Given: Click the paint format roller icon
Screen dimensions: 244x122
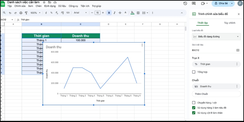Looking at the screenshot, I should [x=26, y=13].
